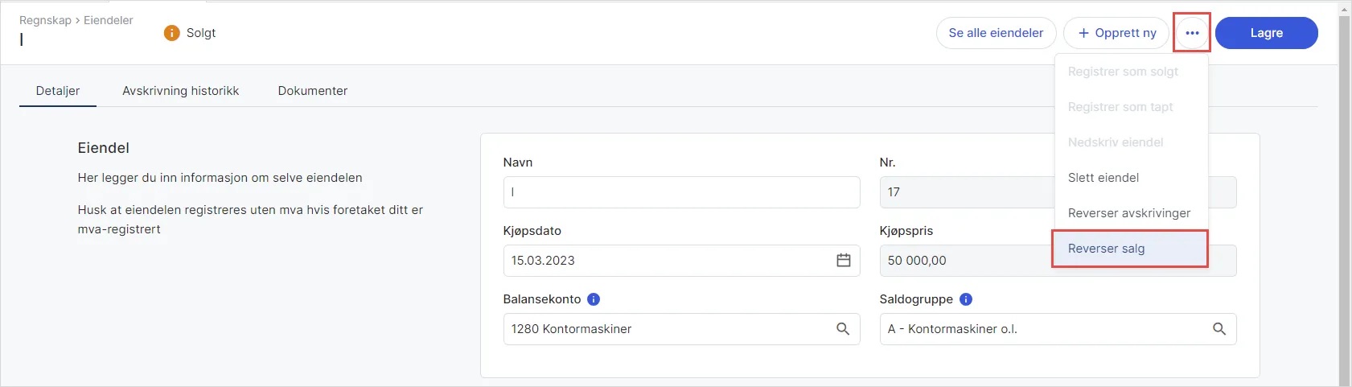Click search icon in Saldogruppe field
Screen dimensions: 1352x387
tap(1219, 329)
